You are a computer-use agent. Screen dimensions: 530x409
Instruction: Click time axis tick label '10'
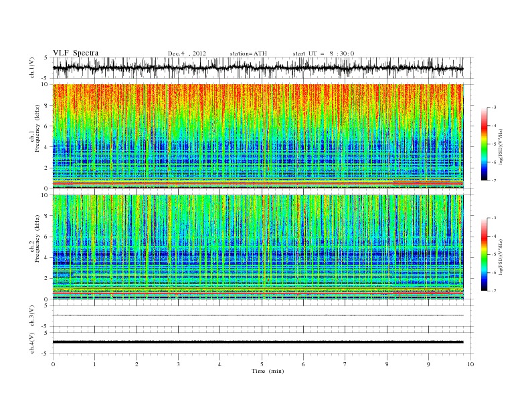coord(470,364)
